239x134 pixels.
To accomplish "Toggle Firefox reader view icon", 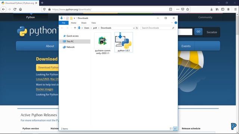I will 171,9.
